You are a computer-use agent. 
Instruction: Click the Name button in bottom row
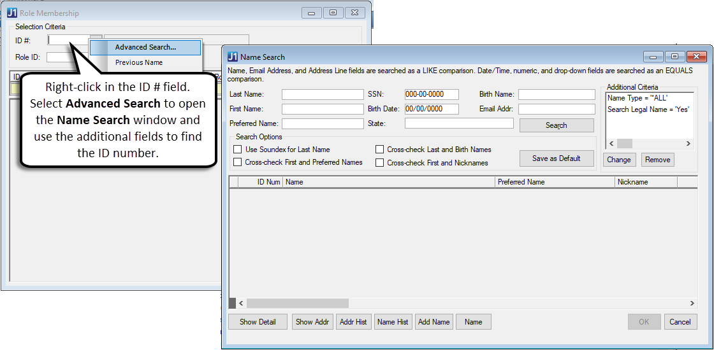tap(474, 322)
